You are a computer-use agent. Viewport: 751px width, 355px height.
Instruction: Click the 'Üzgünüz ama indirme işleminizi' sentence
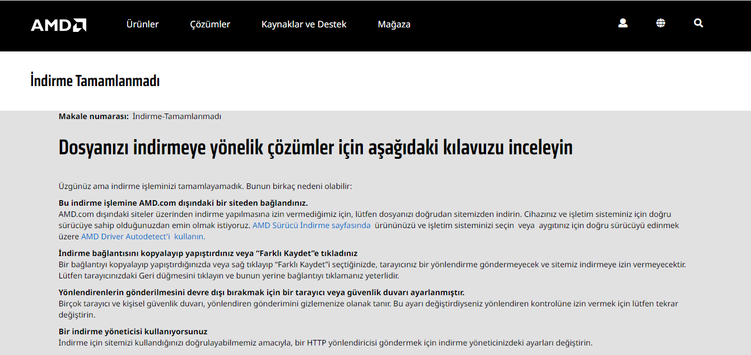click(206, 186)
